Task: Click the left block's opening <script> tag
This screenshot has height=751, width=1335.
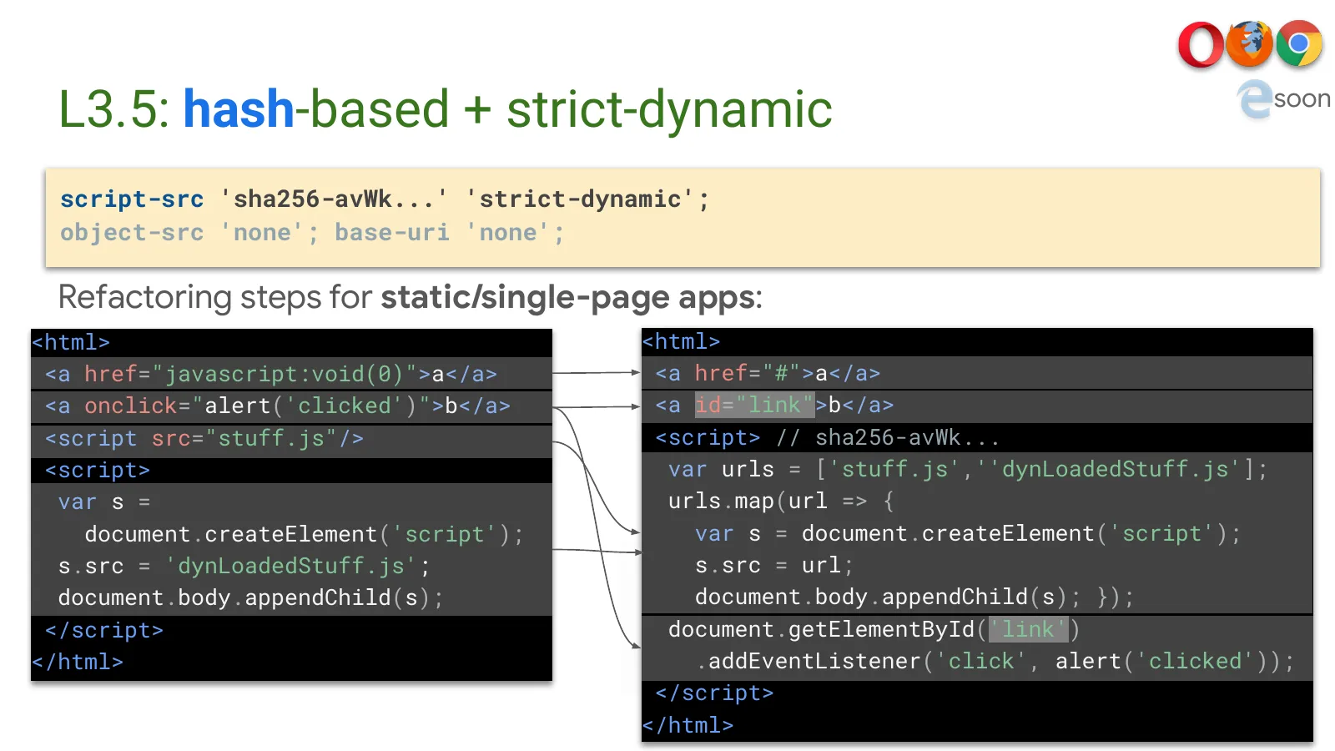Action: pyautogui.click(x=98, y=471)
